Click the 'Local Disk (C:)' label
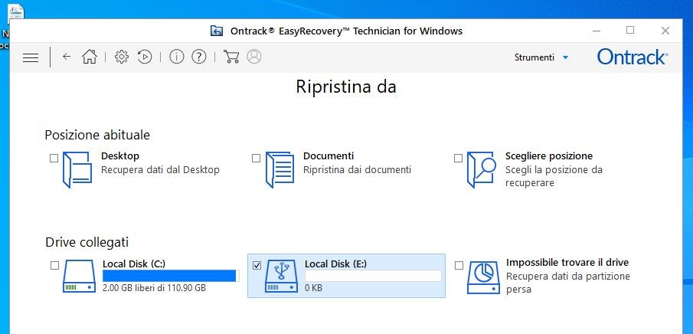This screenshot has height=334, width=693. [134, 264]
